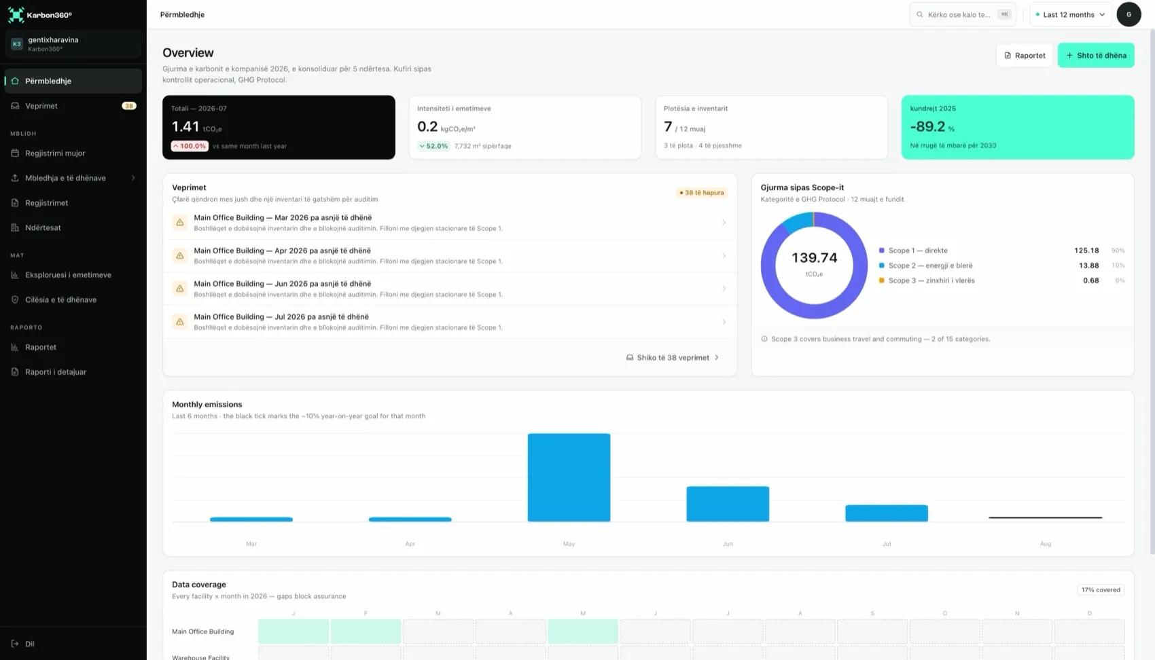Follow the Shiko të 38 veprimet link
1155x660 pixels.
click(673, 358)
